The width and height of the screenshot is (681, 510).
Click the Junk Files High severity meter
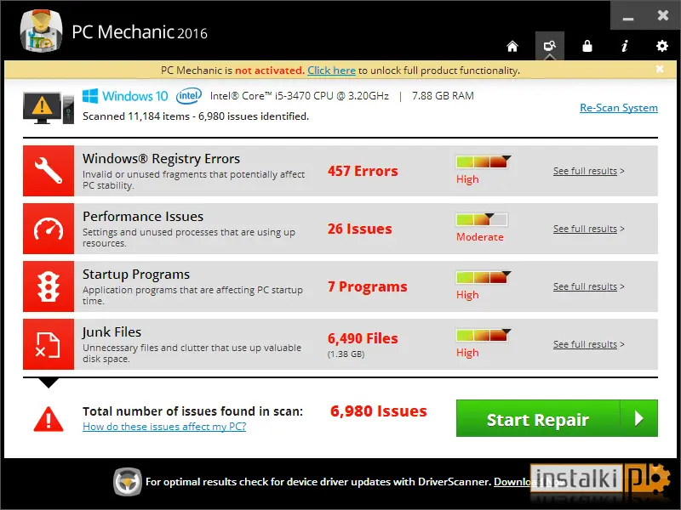tap(482, 335)
